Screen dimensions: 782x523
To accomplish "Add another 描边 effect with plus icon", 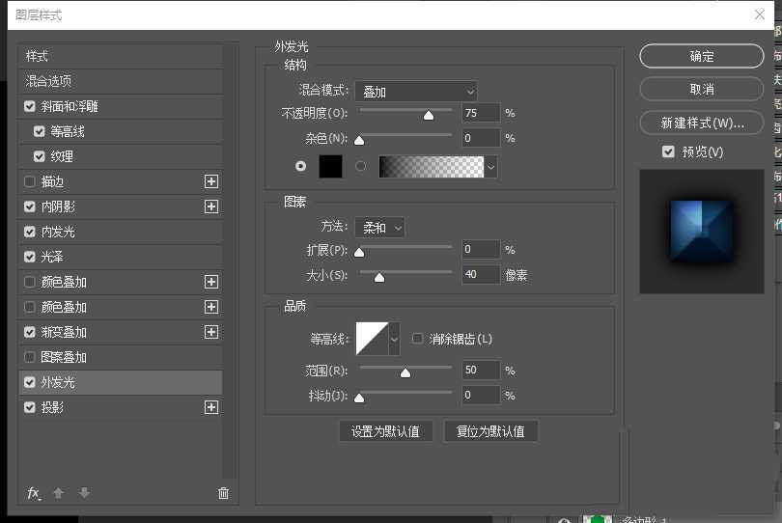I will [x=211, y=181].
